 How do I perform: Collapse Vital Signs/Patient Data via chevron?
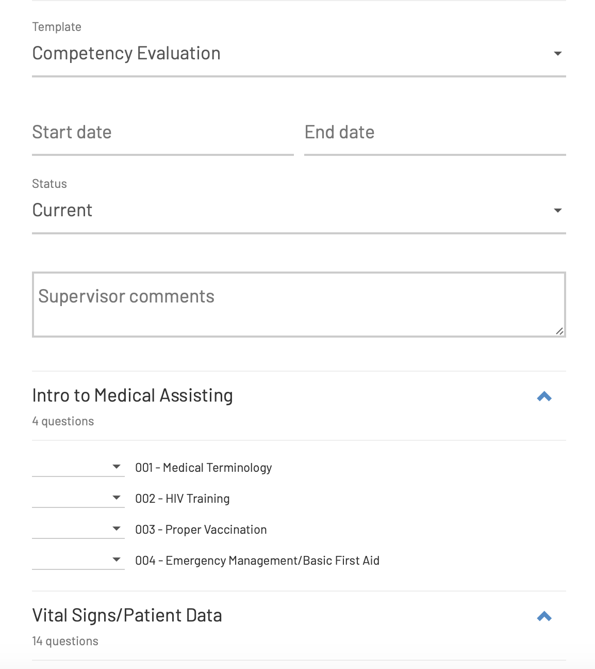pyautogui.click(x=544, y=616)
